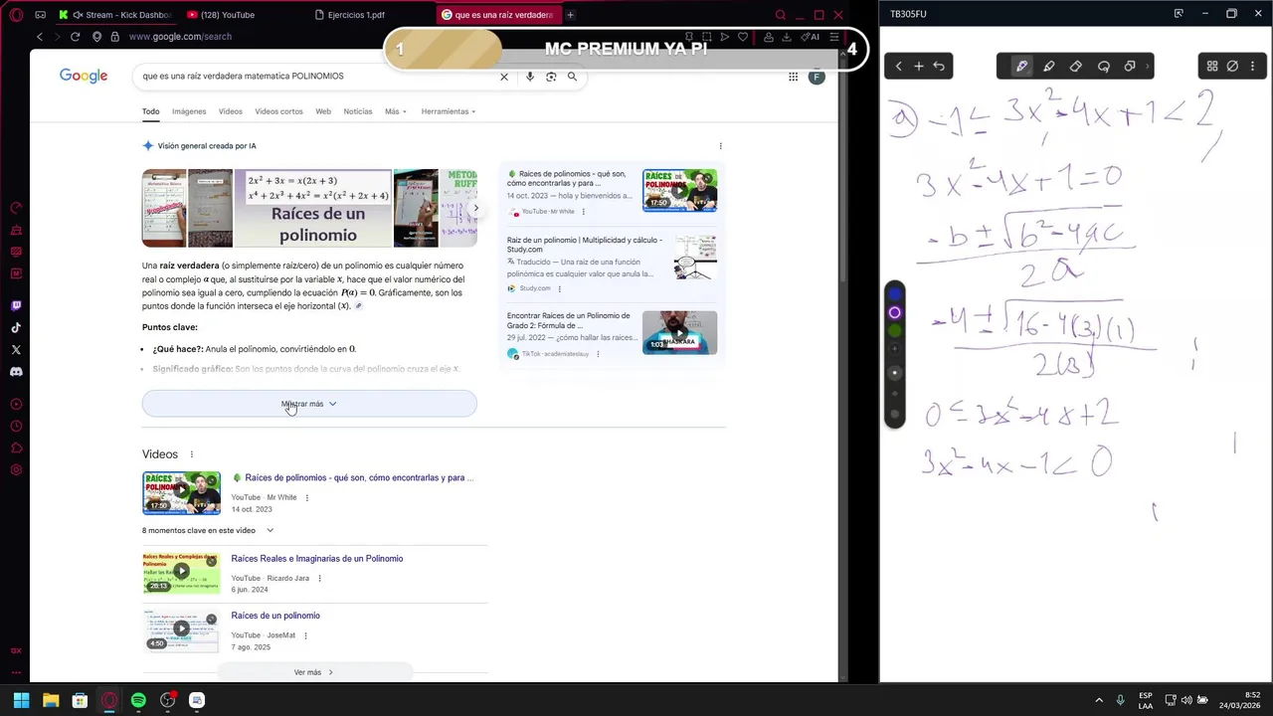This screenshot has width=1273, height=716.
Task: Open a new browser tab
Action: pyautogui.click(x=571, y=15)
